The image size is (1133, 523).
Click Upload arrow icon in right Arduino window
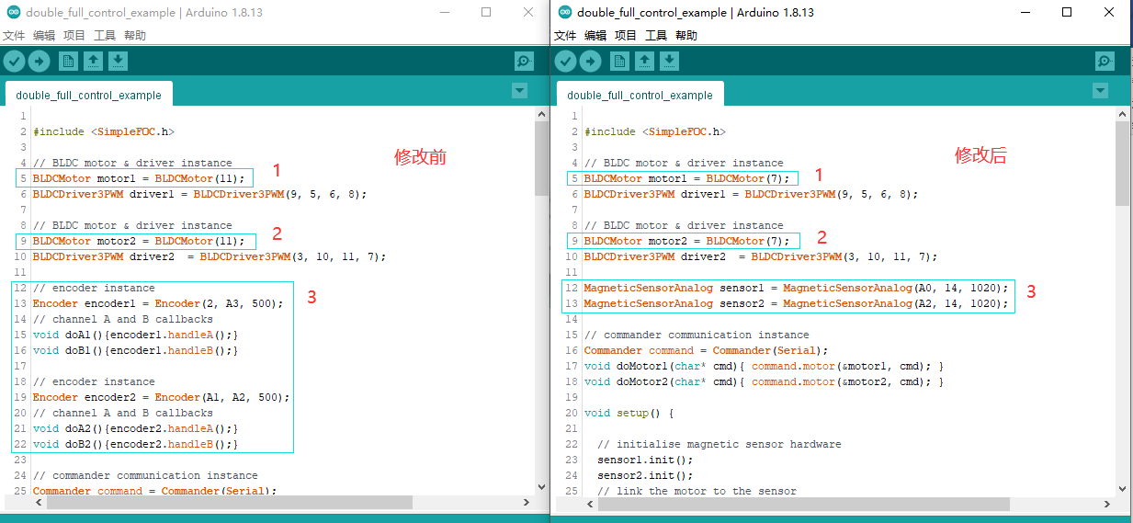[590, 62]
